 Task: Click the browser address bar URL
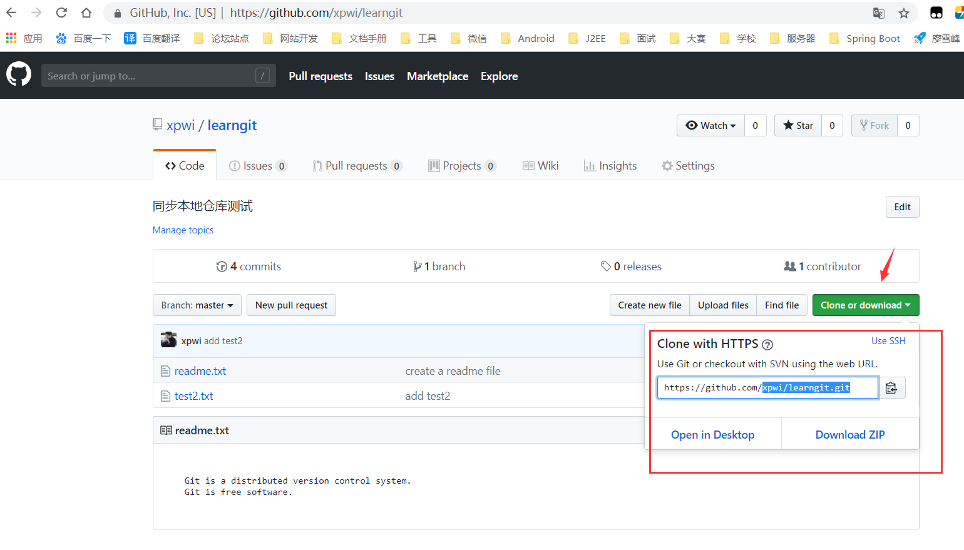tap(316, 13)
